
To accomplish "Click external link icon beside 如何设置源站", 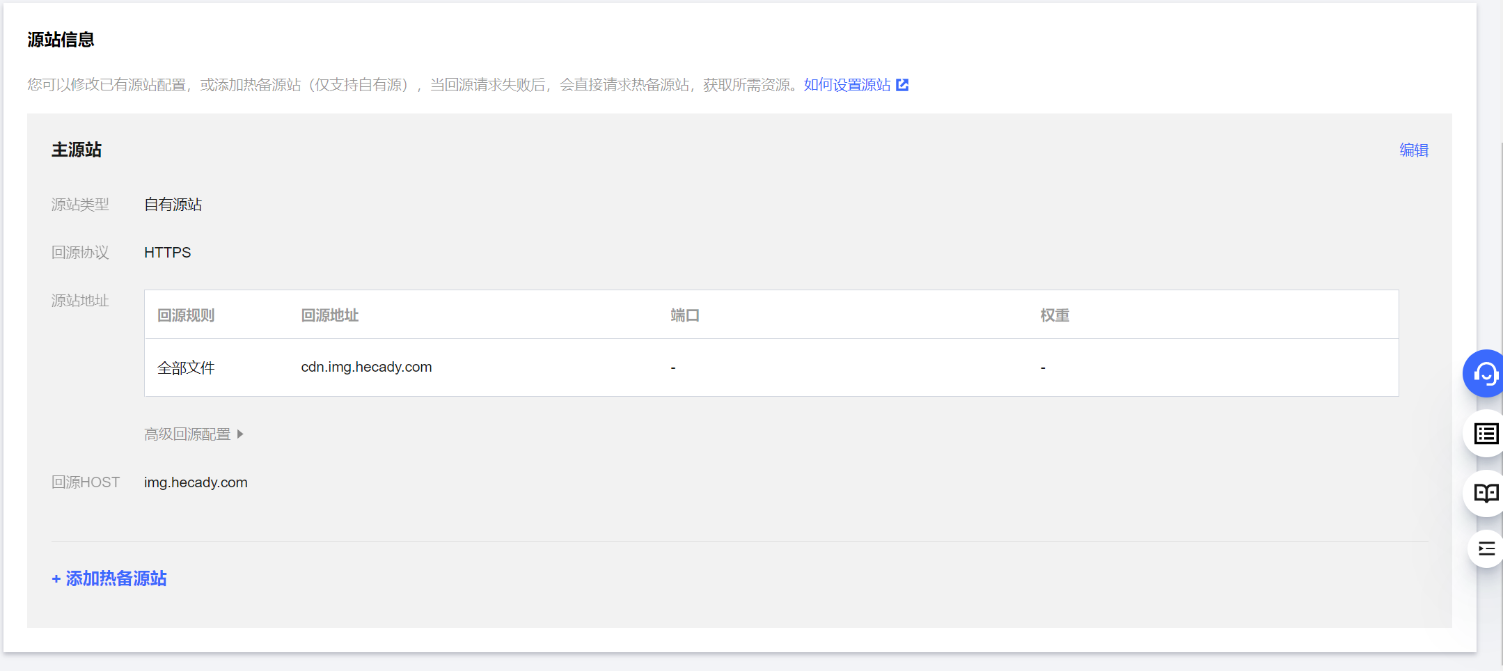I will pyautogui.click(x=902, y=85).
